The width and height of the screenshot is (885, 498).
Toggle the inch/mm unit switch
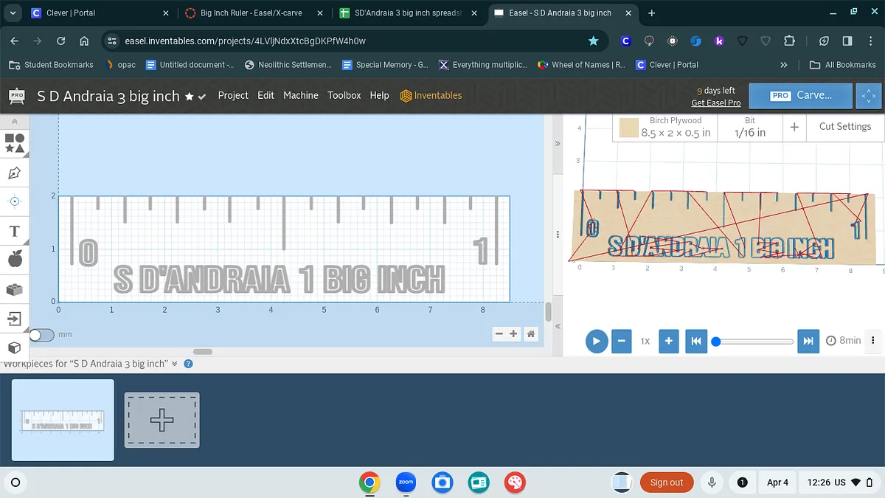click(x=41, y=335)
